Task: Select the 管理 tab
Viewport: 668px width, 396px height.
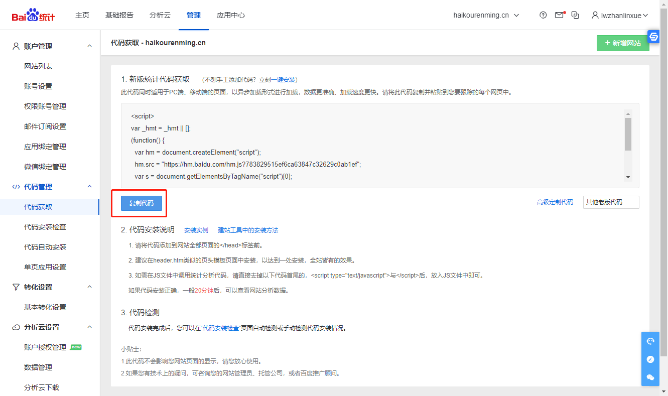Action: click(x=194, y=15)
